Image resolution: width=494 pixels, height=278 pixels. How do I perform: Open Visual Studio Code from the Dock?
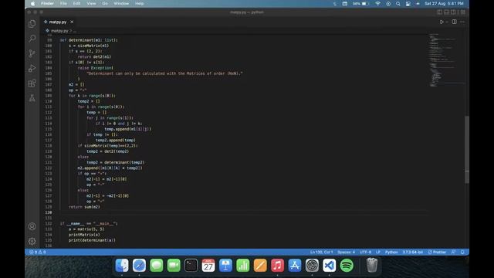coord(330,266)
